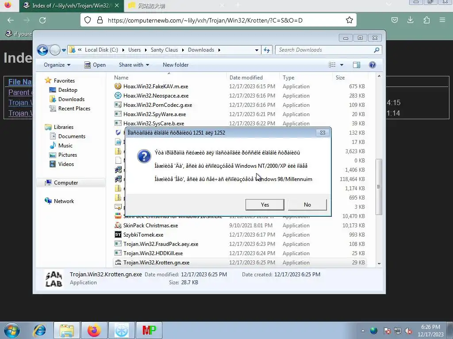Click Explorer forward navigation button
Image resolution: width=453 pixels, height=339 pixels.
(54, 50)
